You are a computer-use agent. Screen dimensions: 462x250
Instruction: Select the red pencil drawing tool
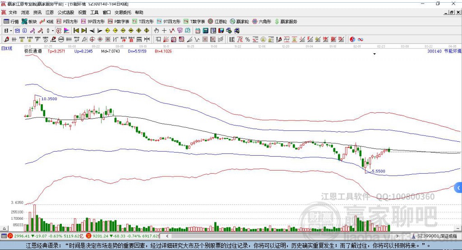[6, 40]
